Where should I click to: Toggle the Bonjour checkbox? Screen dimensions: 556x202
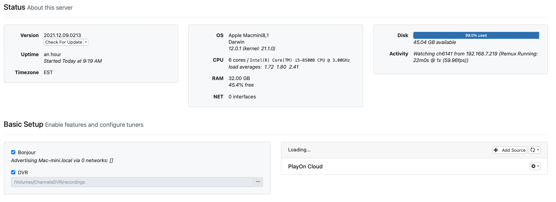[13, 152]
